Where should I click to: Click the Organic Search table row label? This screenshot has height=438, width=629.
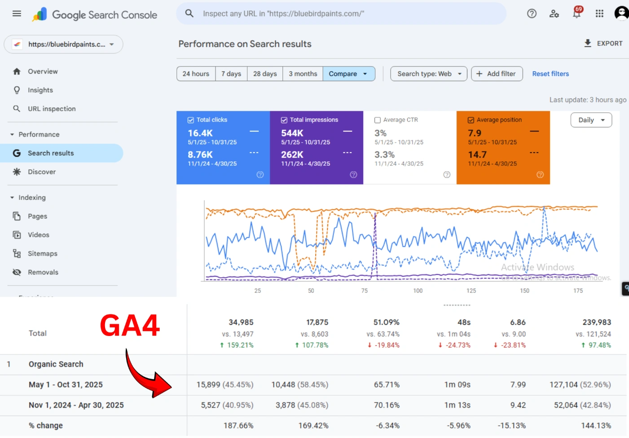[x=56, y=364]
